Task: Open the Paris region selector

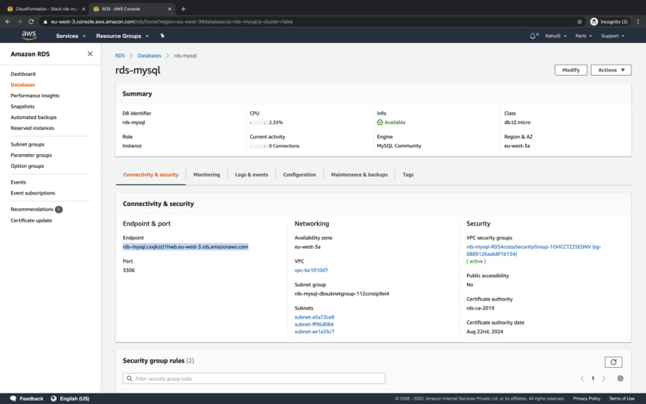Action: (x=585, y=36)
